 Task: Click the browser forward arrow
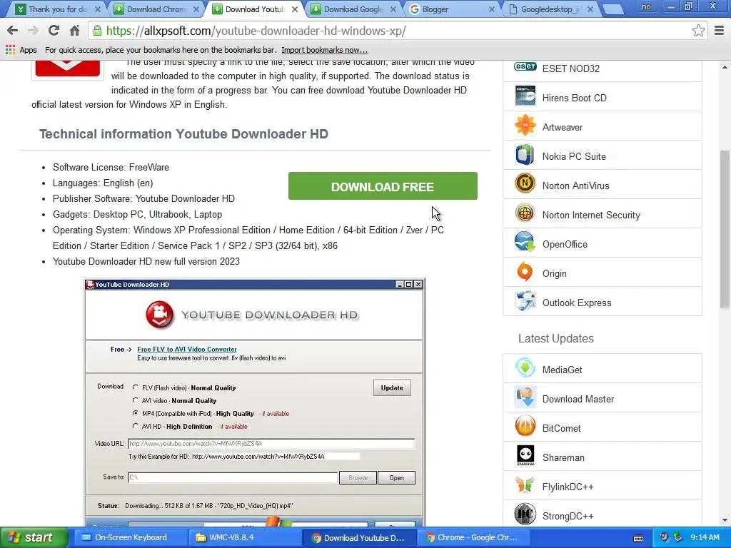33,31
